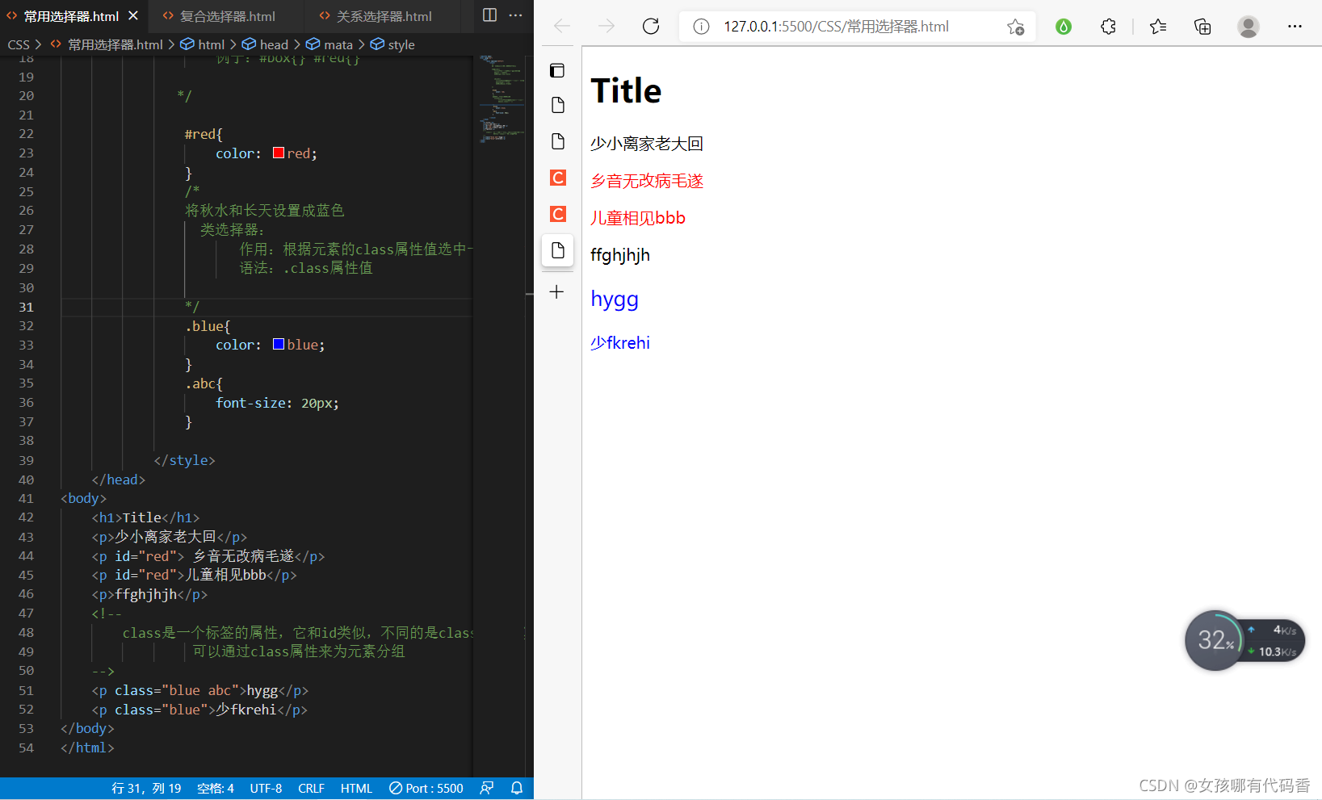Viewport: 1322px width, 800px height.
Task: Click the CSS breadcrumb folder
Action: (x=19, y=44)
